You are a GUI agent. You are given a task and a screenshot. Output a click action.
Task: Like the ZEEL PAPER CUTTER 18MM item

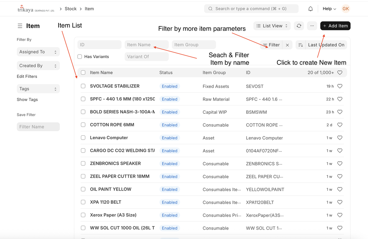pyautogui.click(x=340, y=177)
